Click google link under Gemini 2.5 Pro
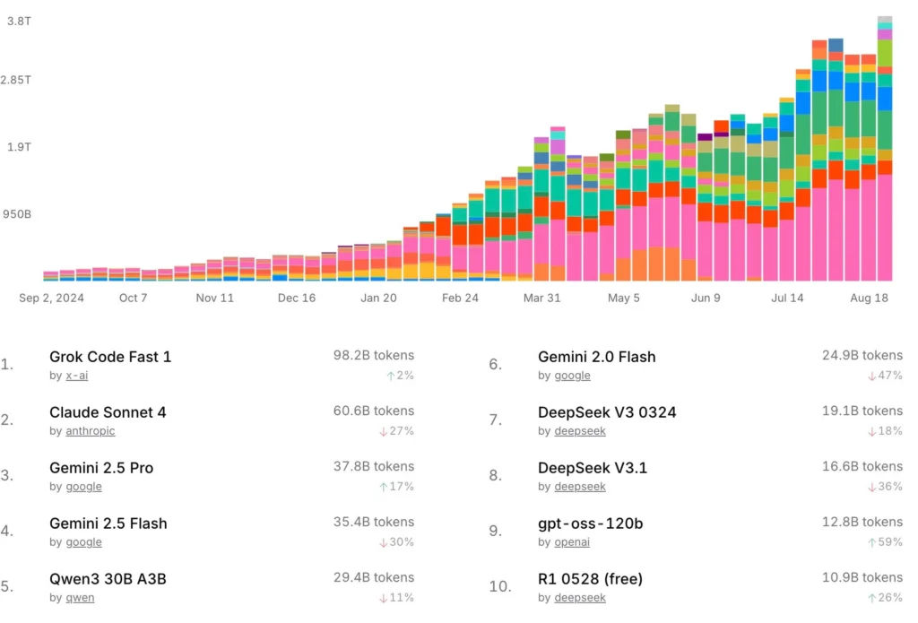 (83, 487)
